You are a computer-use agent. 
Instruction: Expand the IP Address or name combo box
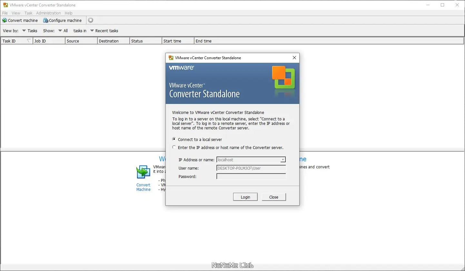pos(283,160)
